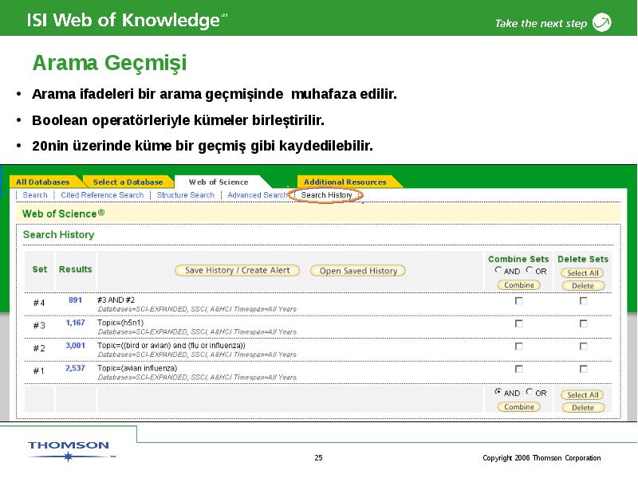Click "Copyright 2006 Thomson Corporation" footer text

pyautogui.click(x=542, y=457)
